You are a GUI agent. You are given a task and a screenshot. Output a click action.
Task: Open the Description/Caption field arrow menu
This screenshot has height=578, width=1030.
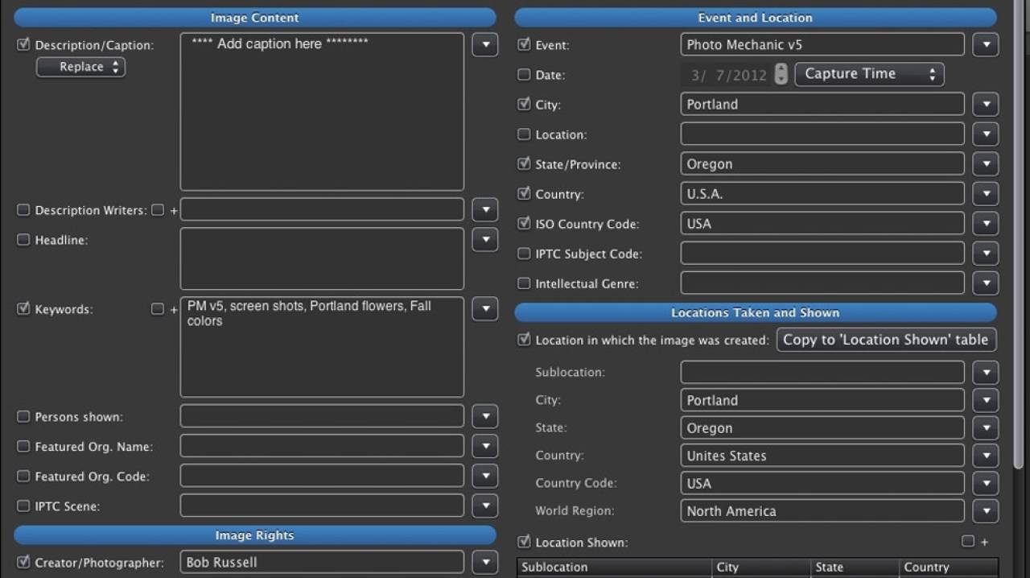click(484, 45)
